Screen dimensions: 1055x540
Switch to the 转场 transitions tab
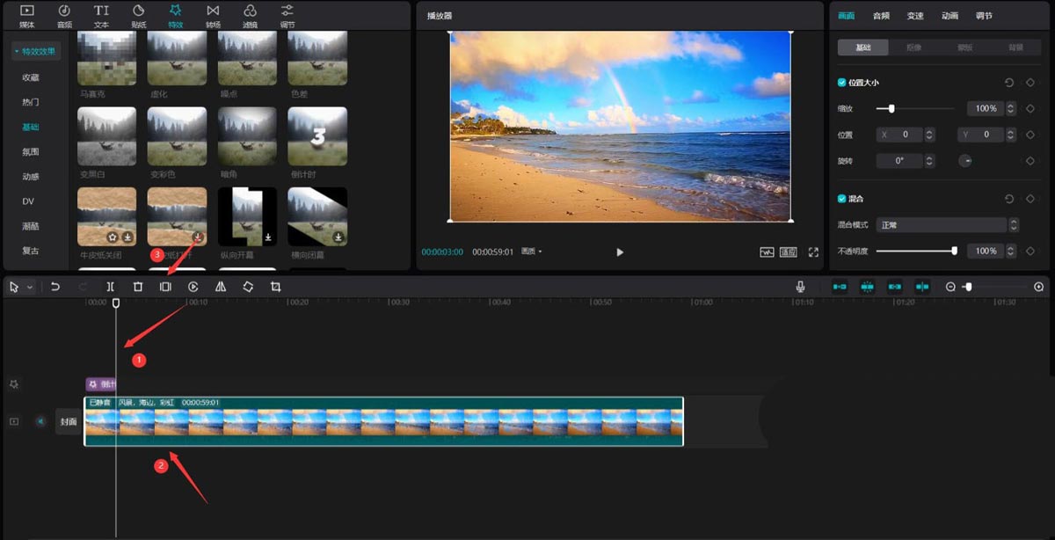213,15
